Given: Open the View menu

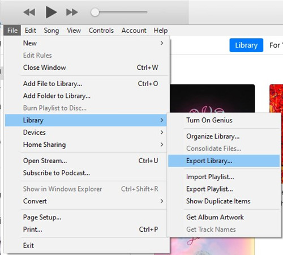Looking at the screenshot, I should point(74,31).
